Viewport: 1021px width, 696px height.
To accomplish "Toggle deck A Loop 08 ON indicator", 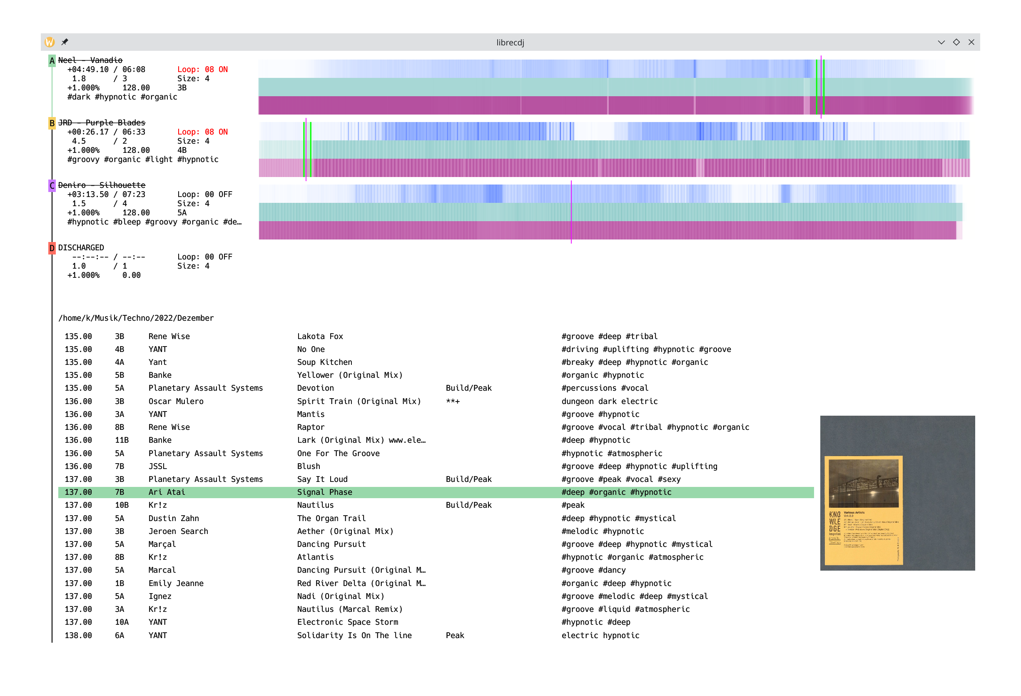I will click(202, 70).
